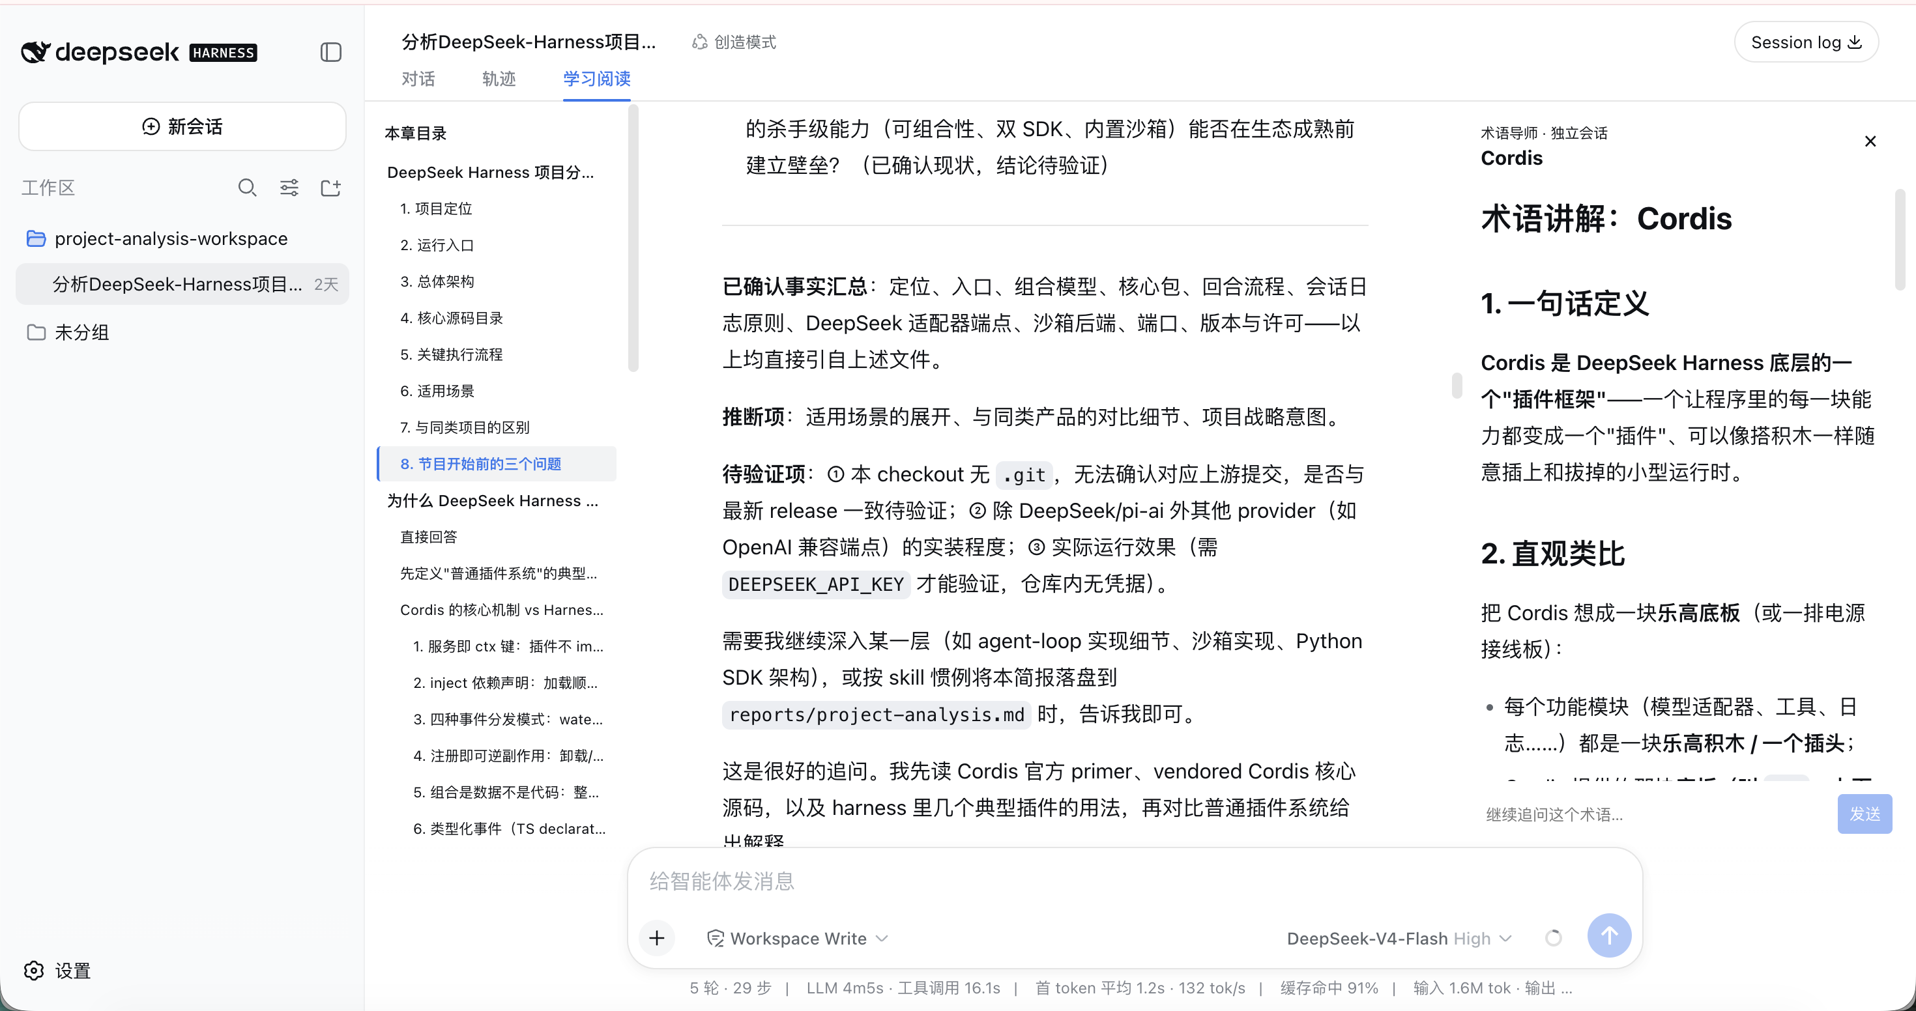The width and height of the screenshot is (1916, 1011).
Task: Click the Cordis panel scrollbar
Action: pos(1900,239)
